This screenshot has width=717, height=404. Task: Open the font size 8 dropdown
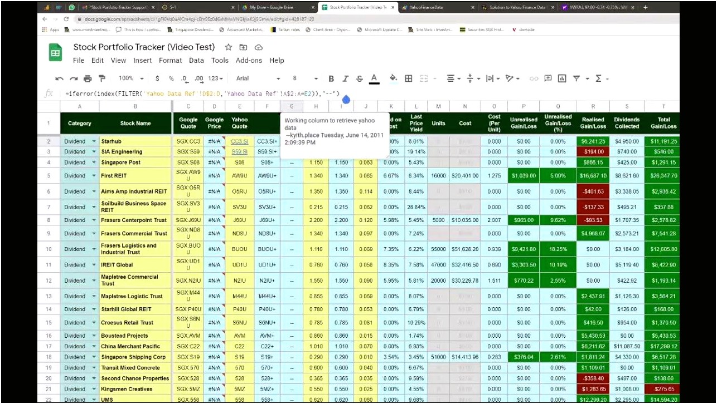pyautogui.click(x=306, y=78)
